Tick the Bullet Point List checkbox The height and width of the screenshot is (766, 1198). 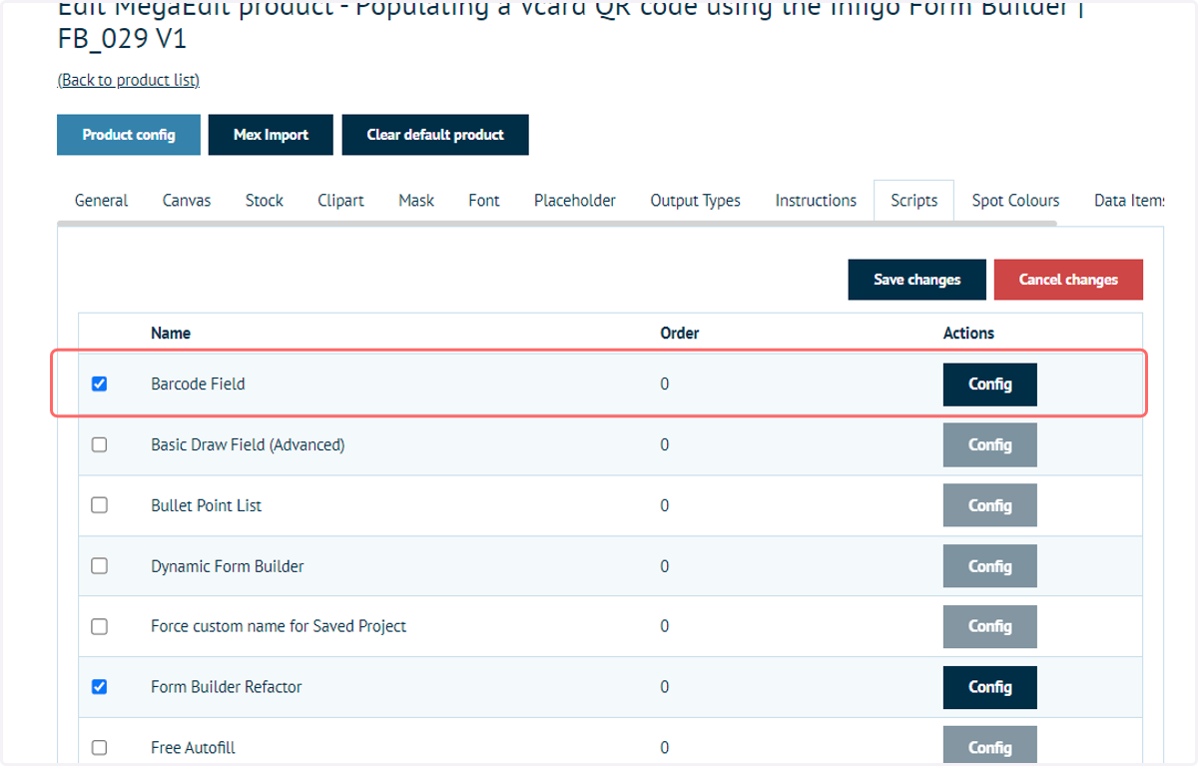point(99,505)
